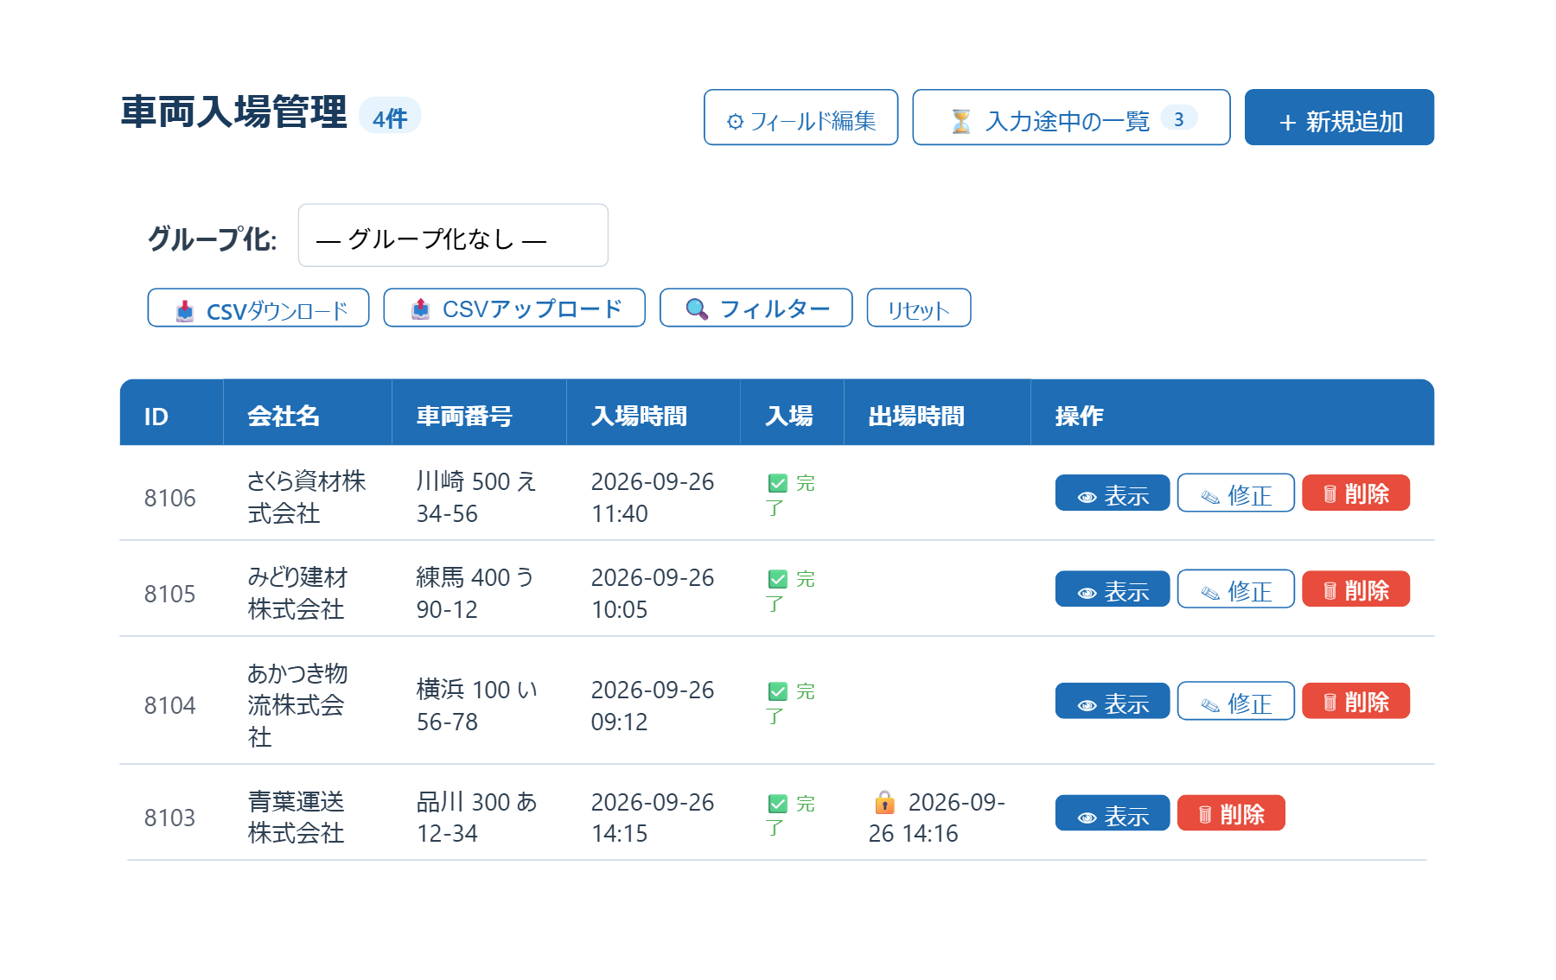Click the badge 3 on 入力途中の一覧
1556x980 pixels.
click(x=1179, y=118)
